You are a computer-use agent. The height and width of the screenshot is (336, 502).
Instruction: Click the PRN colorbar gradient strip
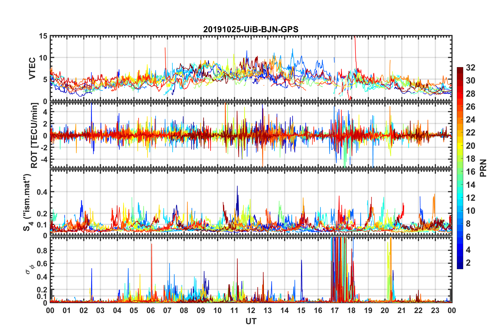pyautogui.click(x=460, y=168)
